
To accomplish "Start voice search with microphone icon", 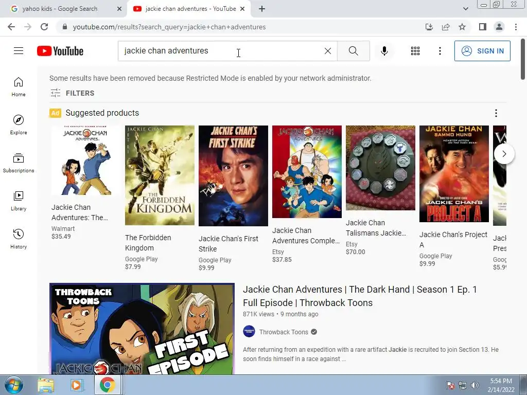I will click(x=384, y=51).
